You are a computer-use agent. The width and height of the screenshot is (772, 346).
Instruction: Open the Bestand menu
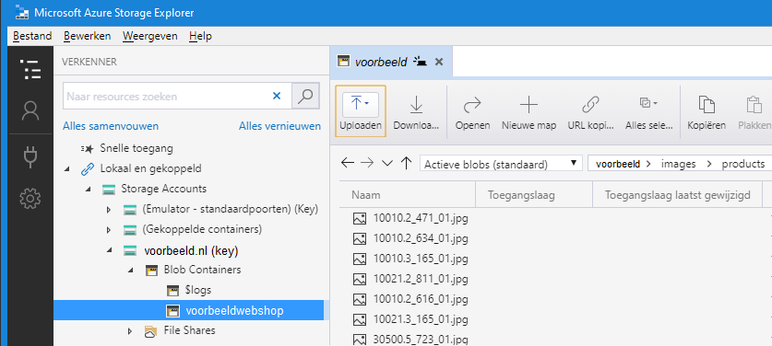click(x=32, y=36)
